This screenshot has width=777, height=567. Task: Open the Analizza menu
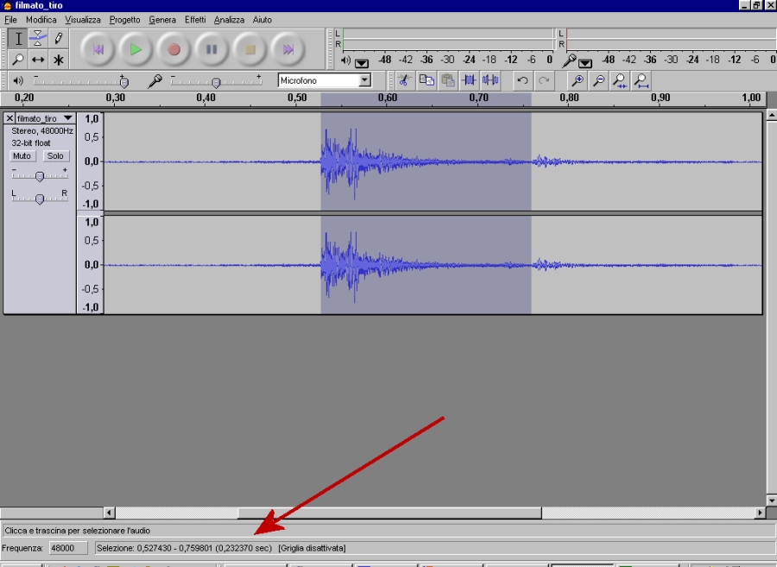[229, 20]
